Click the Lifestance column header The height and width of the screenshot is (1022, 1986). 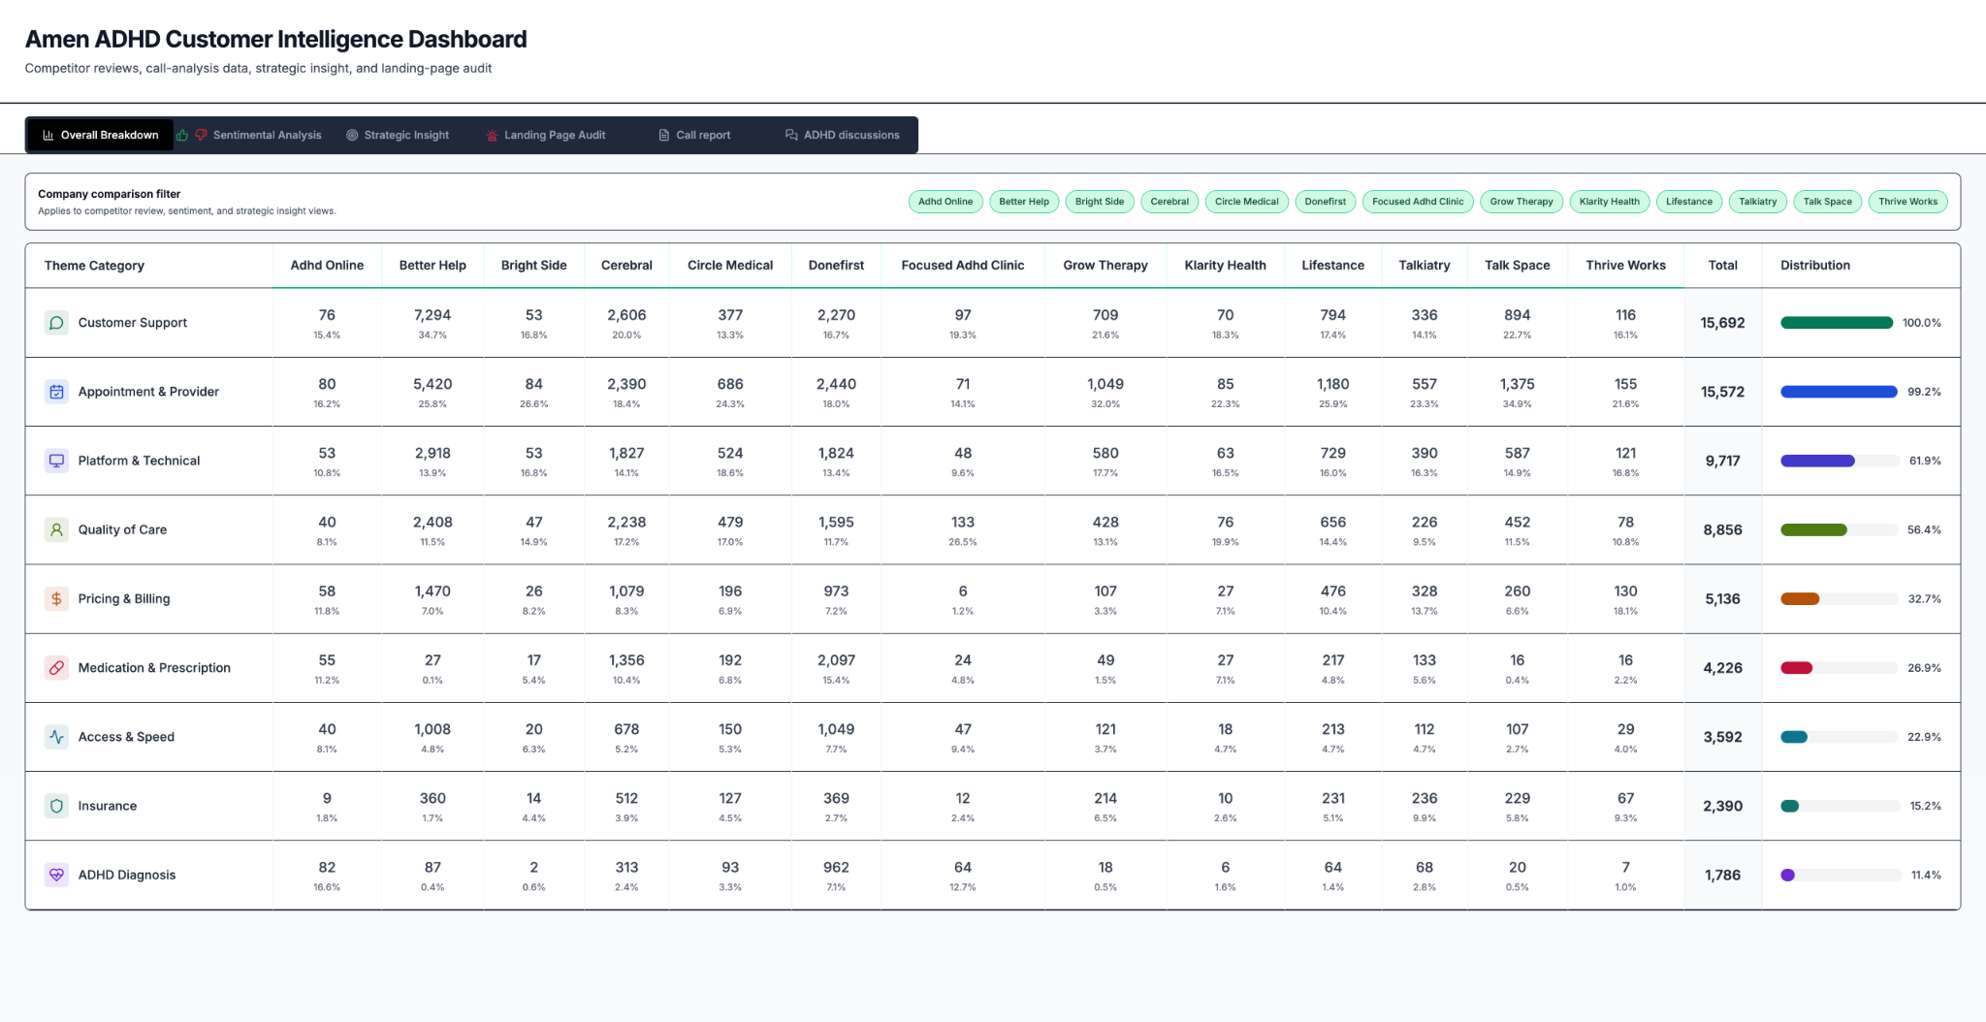[x=1332, y=266]
